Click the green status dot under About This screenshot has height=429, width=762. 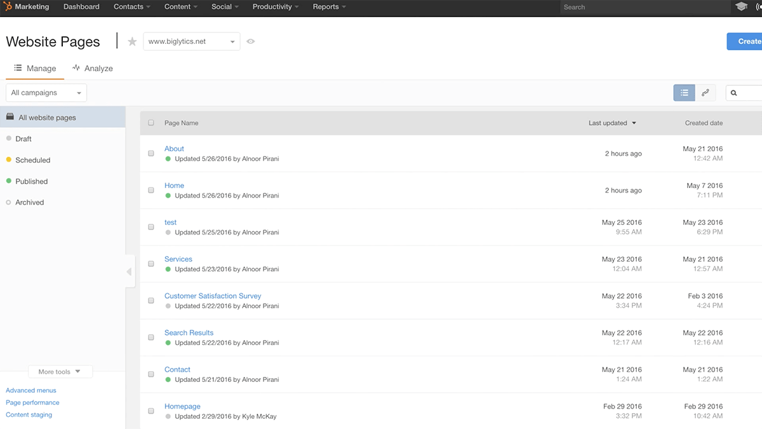click(x=168, y=159)
